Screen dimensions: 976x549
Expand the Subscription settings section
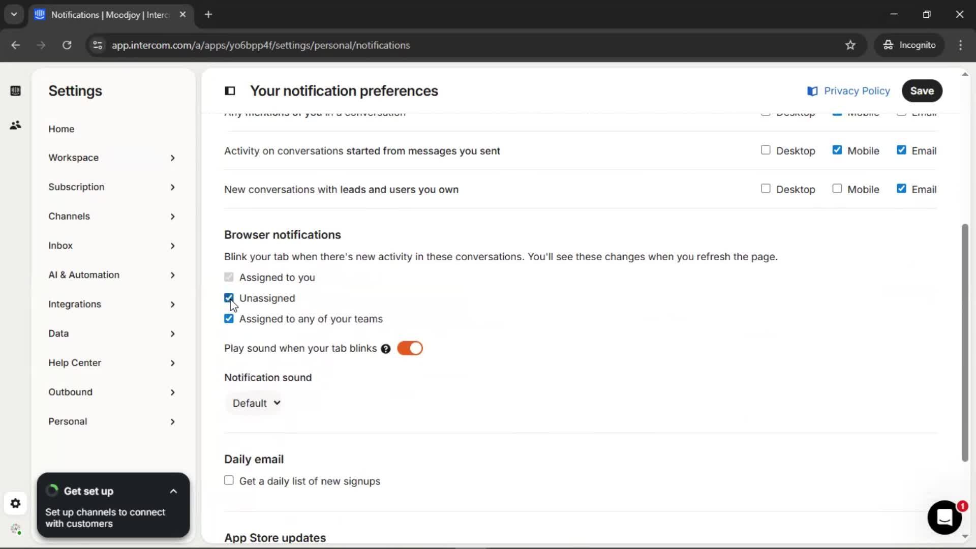pos(112,187)
